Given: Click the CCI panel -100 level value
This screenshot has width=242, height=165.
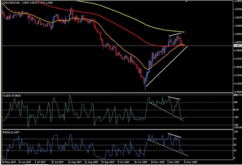Looking at the screenshot, I should click(x=237, y=117).
